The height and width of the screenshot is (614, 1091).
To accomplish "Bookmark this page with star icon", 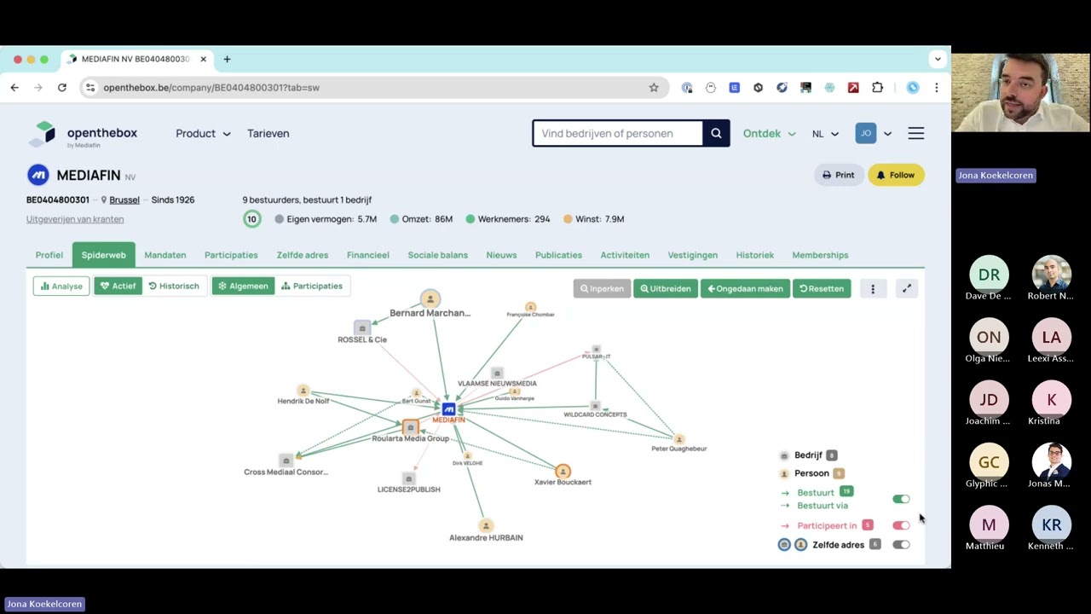I will coord(654,87).
